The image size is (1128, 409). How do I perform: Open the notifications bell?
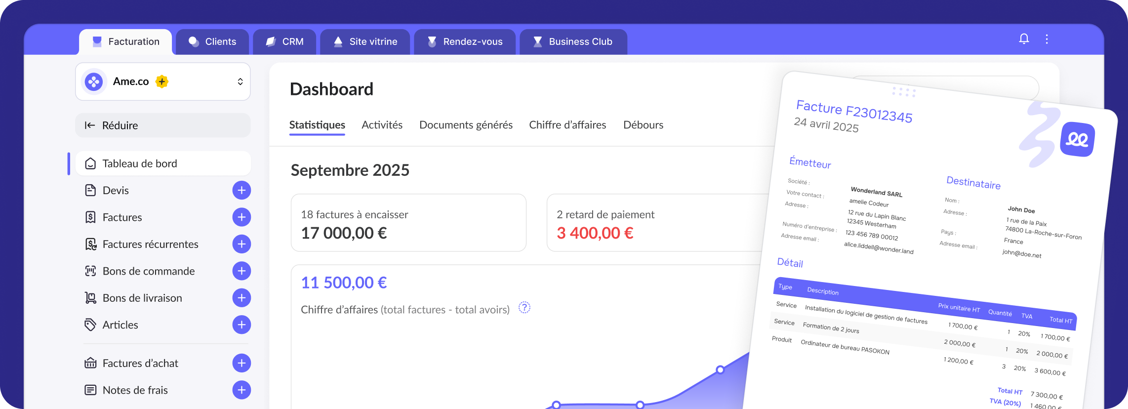(x=1024, y=39)
